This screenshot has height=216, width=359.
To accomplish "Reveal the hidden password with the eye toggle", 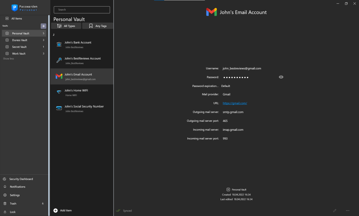I will 281,77.
